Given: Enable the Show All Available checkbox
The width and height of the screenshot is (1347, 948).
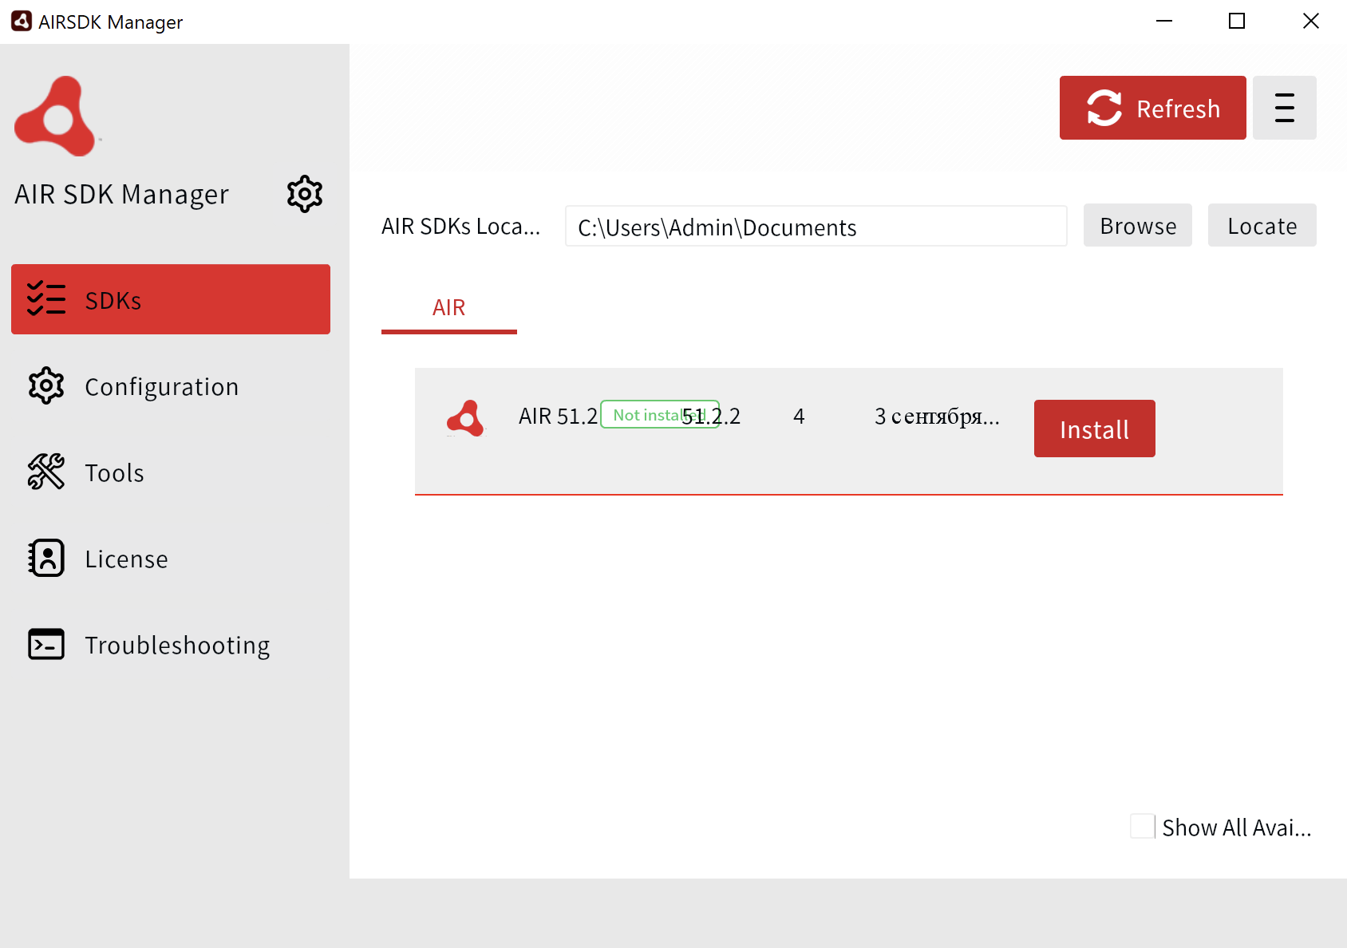Looking at the screenshot, I should [x=1143, y=827].
